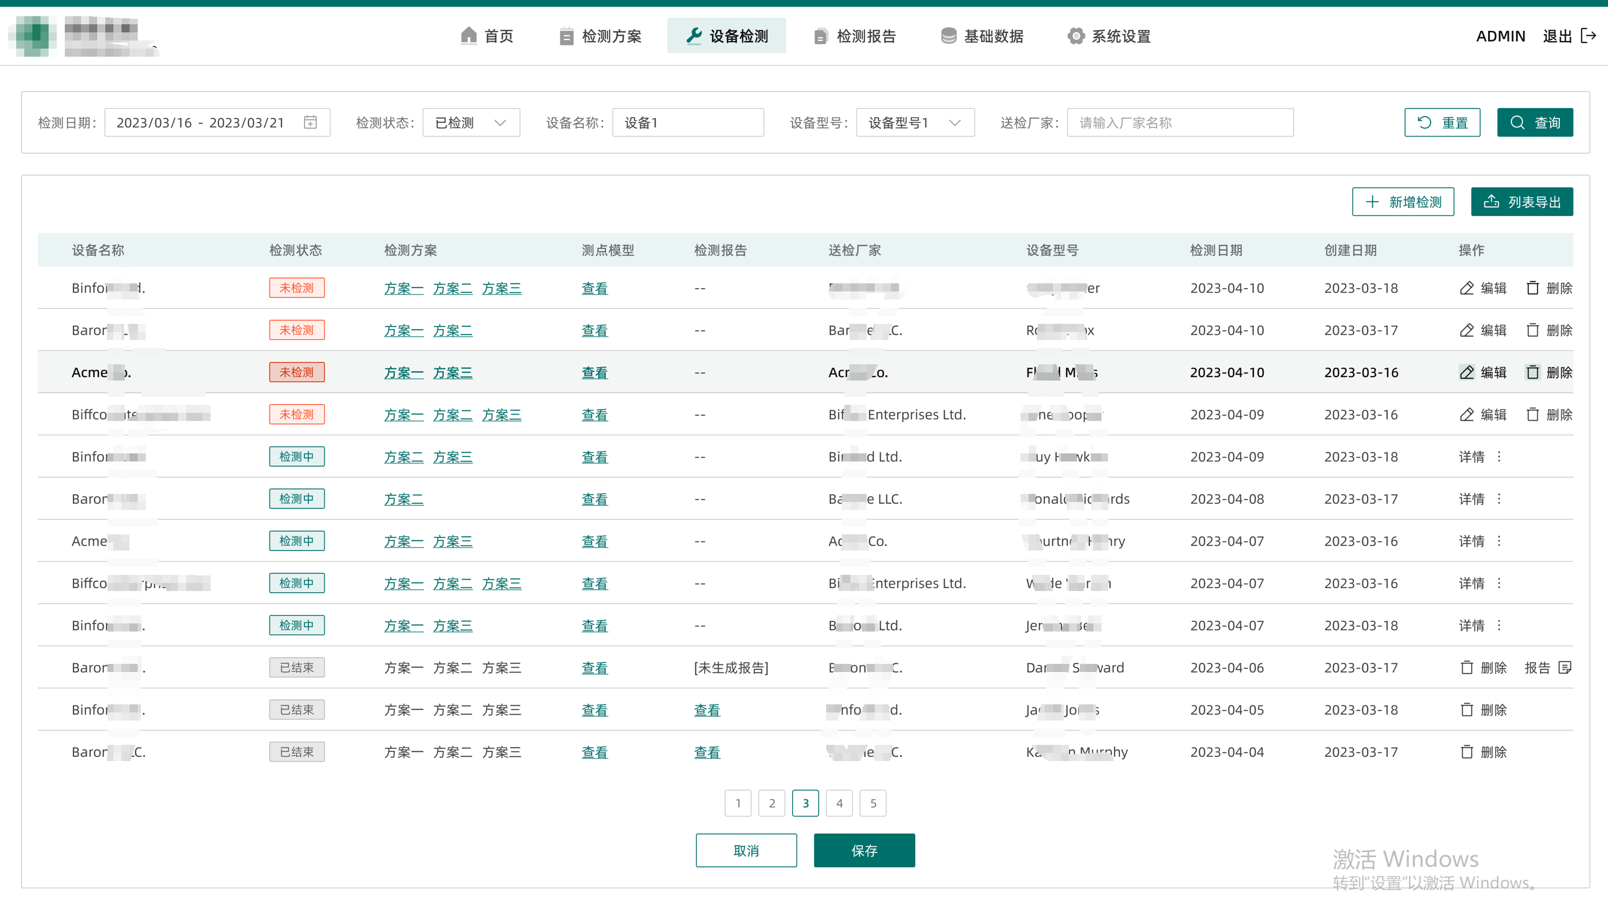
Task: Click edit pencil icon in Acme 未检测 row
Action: [1467, 372]
